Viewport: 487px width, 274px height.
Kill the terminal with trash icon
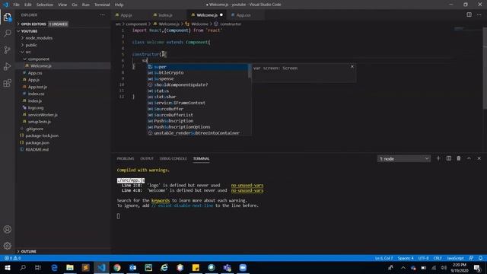tap(459, 158)
